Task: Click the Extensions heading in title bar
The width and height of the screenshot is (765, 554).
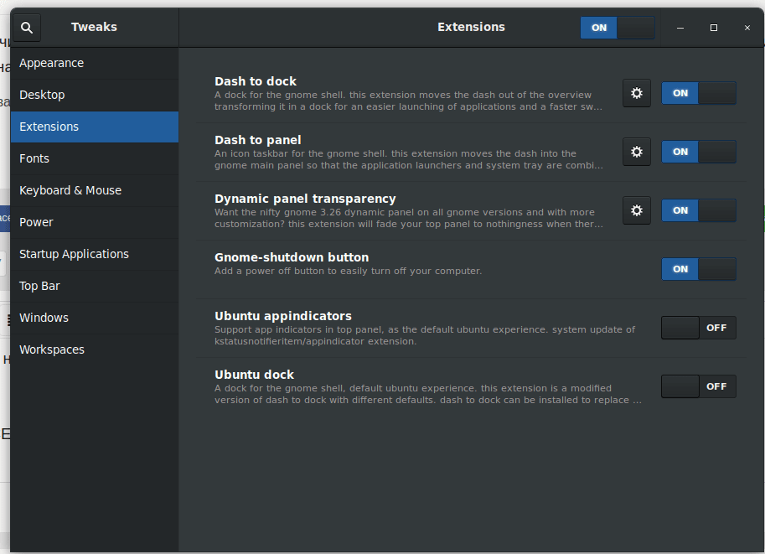Action: click(x=471, y=27)
